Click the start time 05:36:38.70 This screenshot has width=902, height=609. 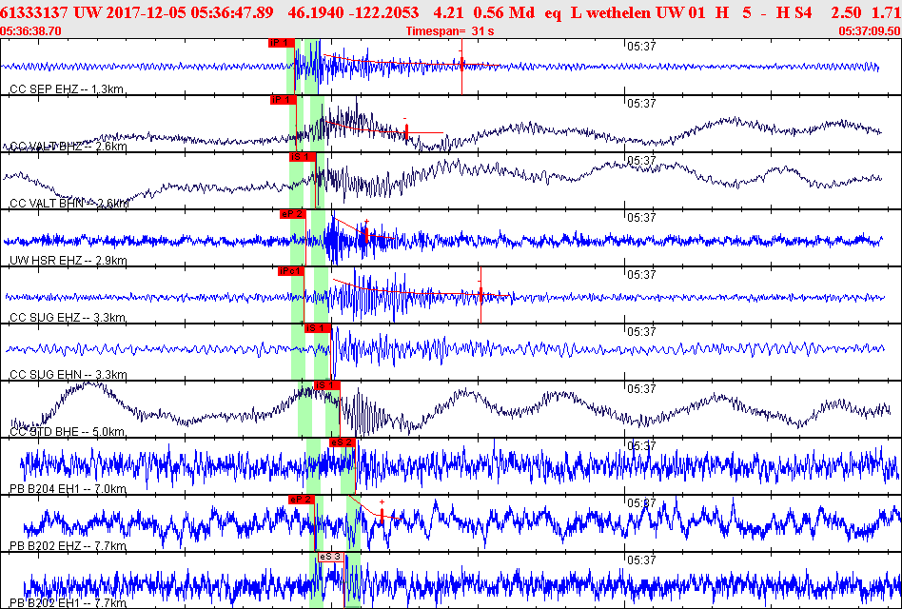(x=31, y=31)
